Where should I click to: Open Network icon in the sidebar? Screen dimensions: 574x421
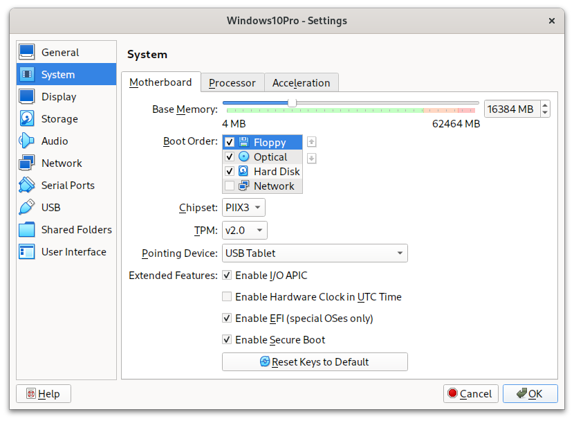27,163
